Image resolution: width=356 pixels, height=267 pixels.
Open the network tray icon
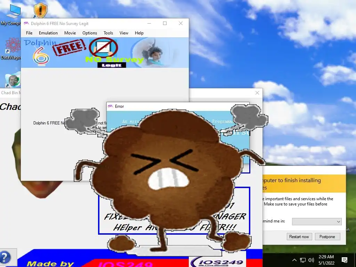tap(302, 260)
